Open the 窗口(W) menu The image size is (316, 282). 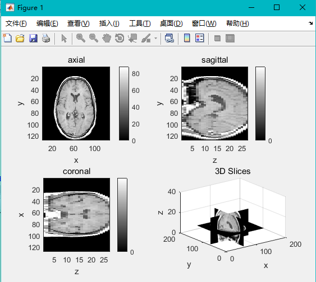click(204, 23)
